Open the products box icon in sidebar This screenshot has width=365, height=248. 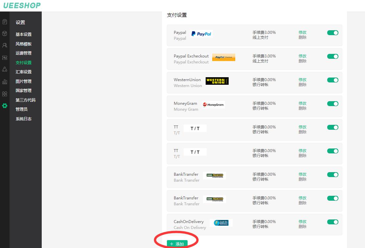tap(5, 34)
